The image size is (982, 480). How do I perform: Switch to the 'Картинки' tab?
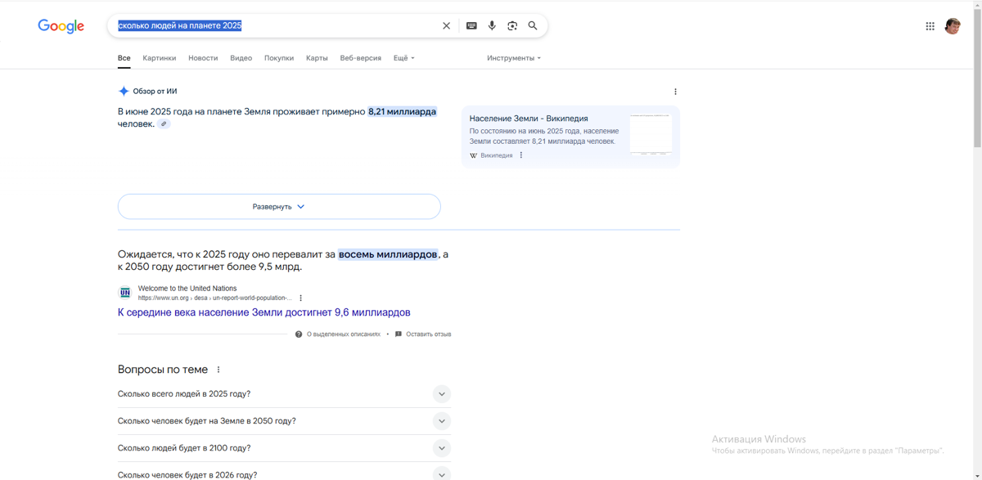160,58
